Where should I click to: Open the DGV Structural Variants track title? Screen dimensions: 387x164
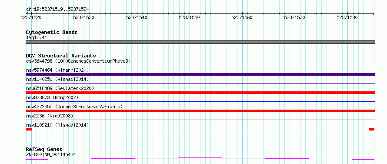coord(61,56)
